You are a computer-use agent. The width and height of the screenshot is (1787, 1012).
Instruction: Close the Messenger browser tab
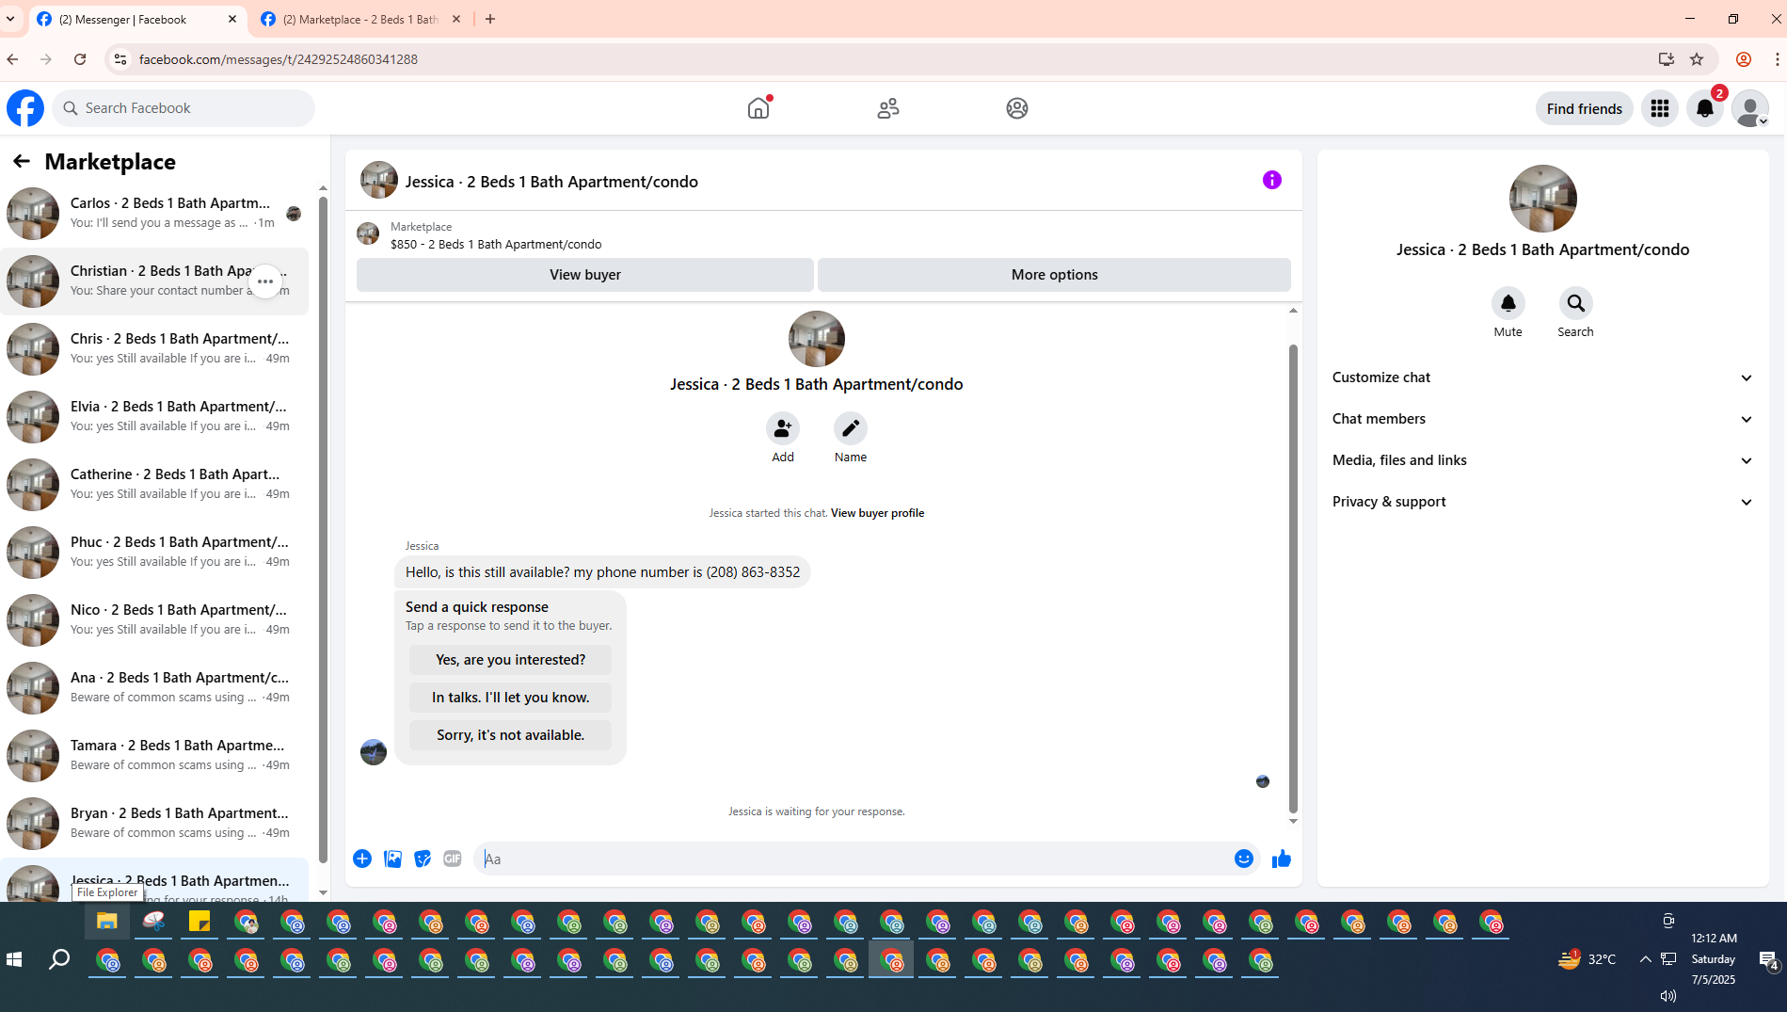232,19
